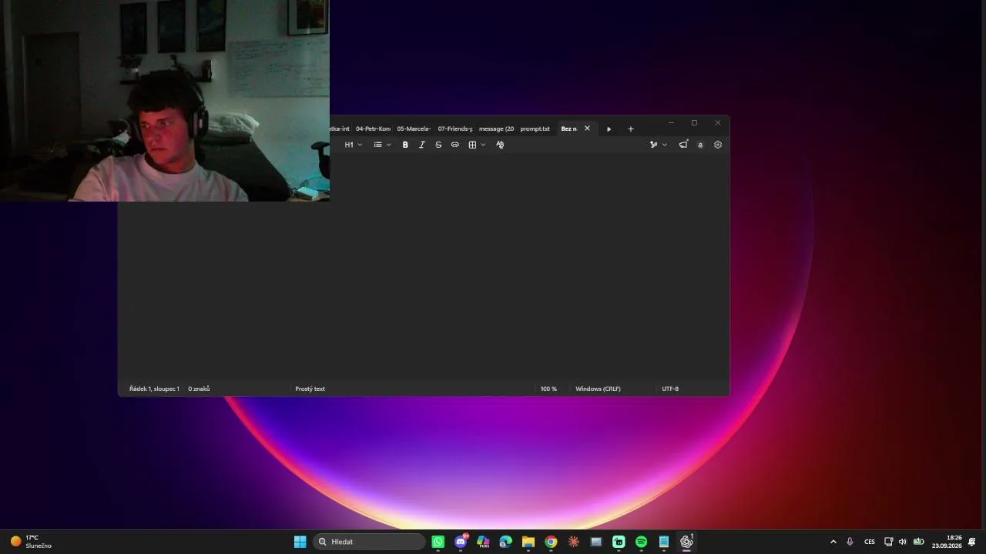
Task: Open the Windows Start menu
Action: pyautogui.click(x=300, y=542)
